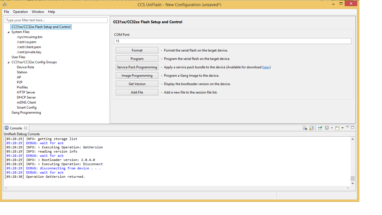Select /sys/mcuimg.bin in the tree

(29, 37)
